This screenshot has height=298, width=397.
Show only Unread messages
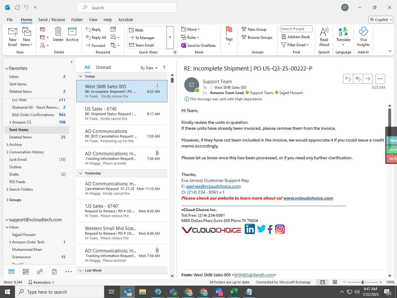pyautogui.click(x=103, y=67)
